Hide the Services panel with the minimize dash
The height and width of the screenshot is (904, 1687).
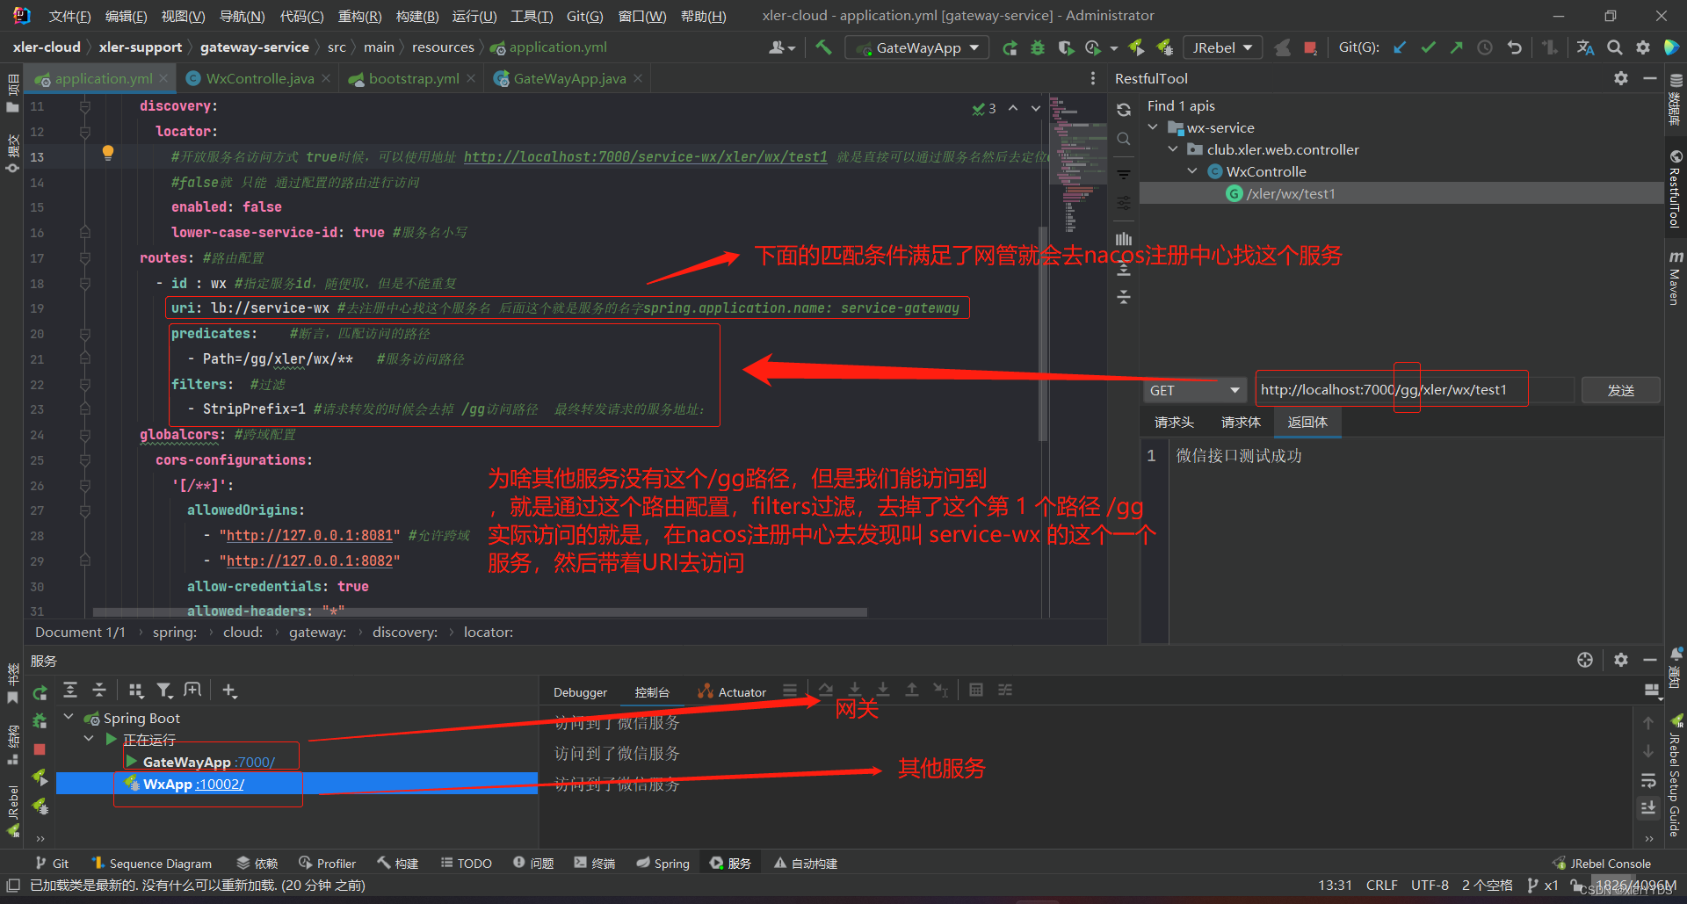click(1650, 660)
